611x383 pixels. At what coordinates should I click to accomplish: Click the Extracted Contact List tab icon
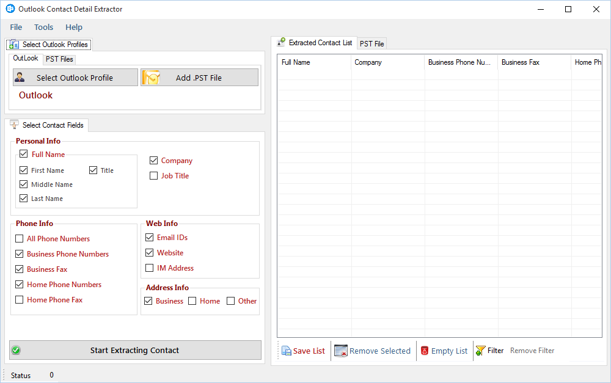pos(281,42)
